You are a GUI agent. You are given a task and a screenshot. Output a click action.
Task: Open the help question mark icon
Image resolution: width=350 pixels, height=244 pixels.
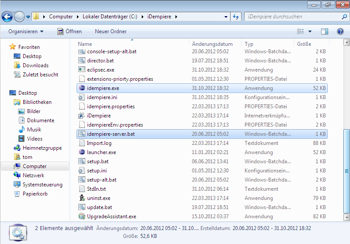tap(340, 31)
